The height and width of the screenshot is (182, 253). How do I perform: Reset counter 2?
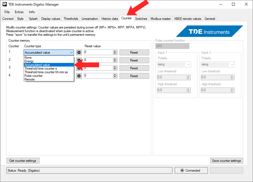[134, 60]
